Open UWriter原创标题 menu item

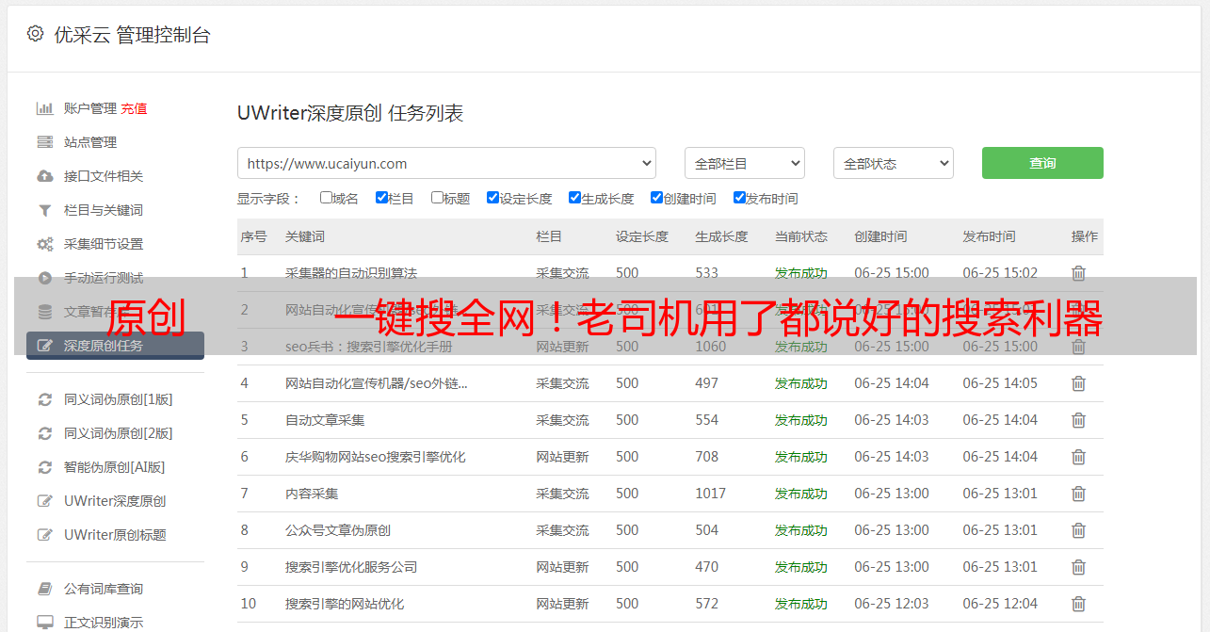tap(115, 535)
